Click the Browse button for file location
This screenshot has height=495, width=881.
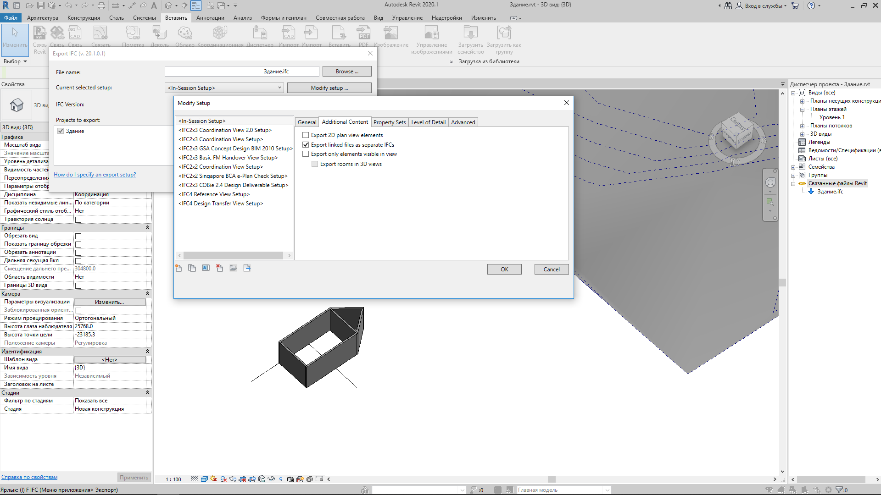(x=347, y=71)
